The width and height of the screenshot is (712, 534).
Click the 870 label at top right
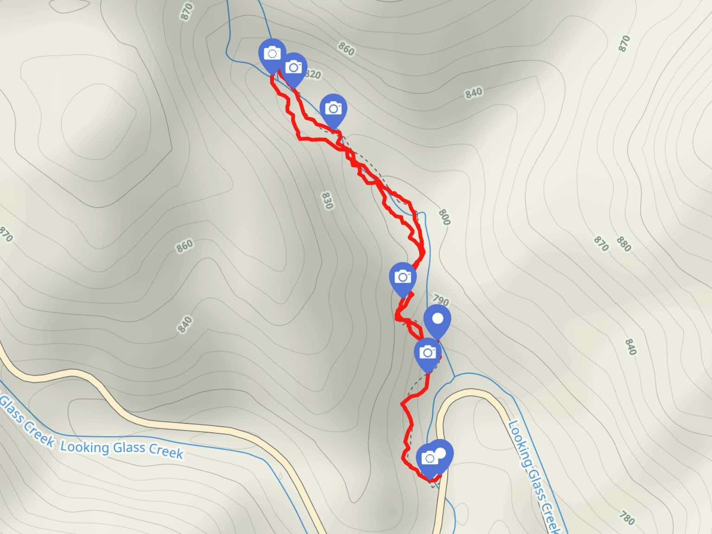click(x=624, y=44)
